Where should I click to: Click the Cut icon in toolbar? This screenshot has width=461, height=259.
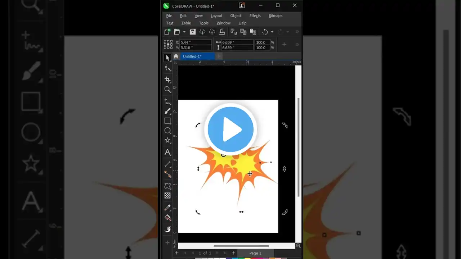[x=233, y=32]
